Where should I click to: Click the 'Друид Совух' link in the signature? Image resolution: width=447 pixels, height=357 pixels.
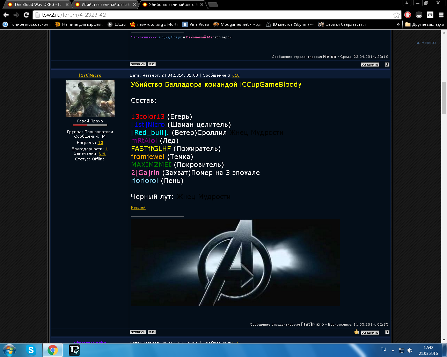click(x=170, y=37)
